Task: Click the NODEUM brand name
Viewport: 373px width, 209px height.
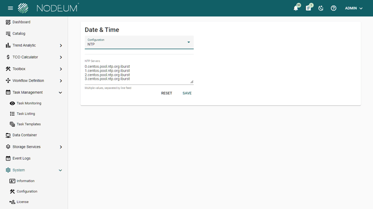Action: point(57,8)
